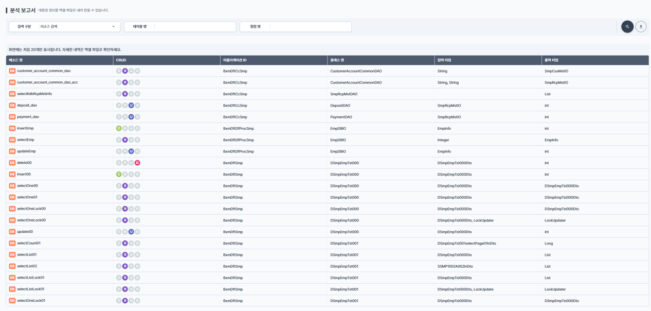Click blue U badge in deposit_dao row
651x311 pixels.
tap(131, 106)
